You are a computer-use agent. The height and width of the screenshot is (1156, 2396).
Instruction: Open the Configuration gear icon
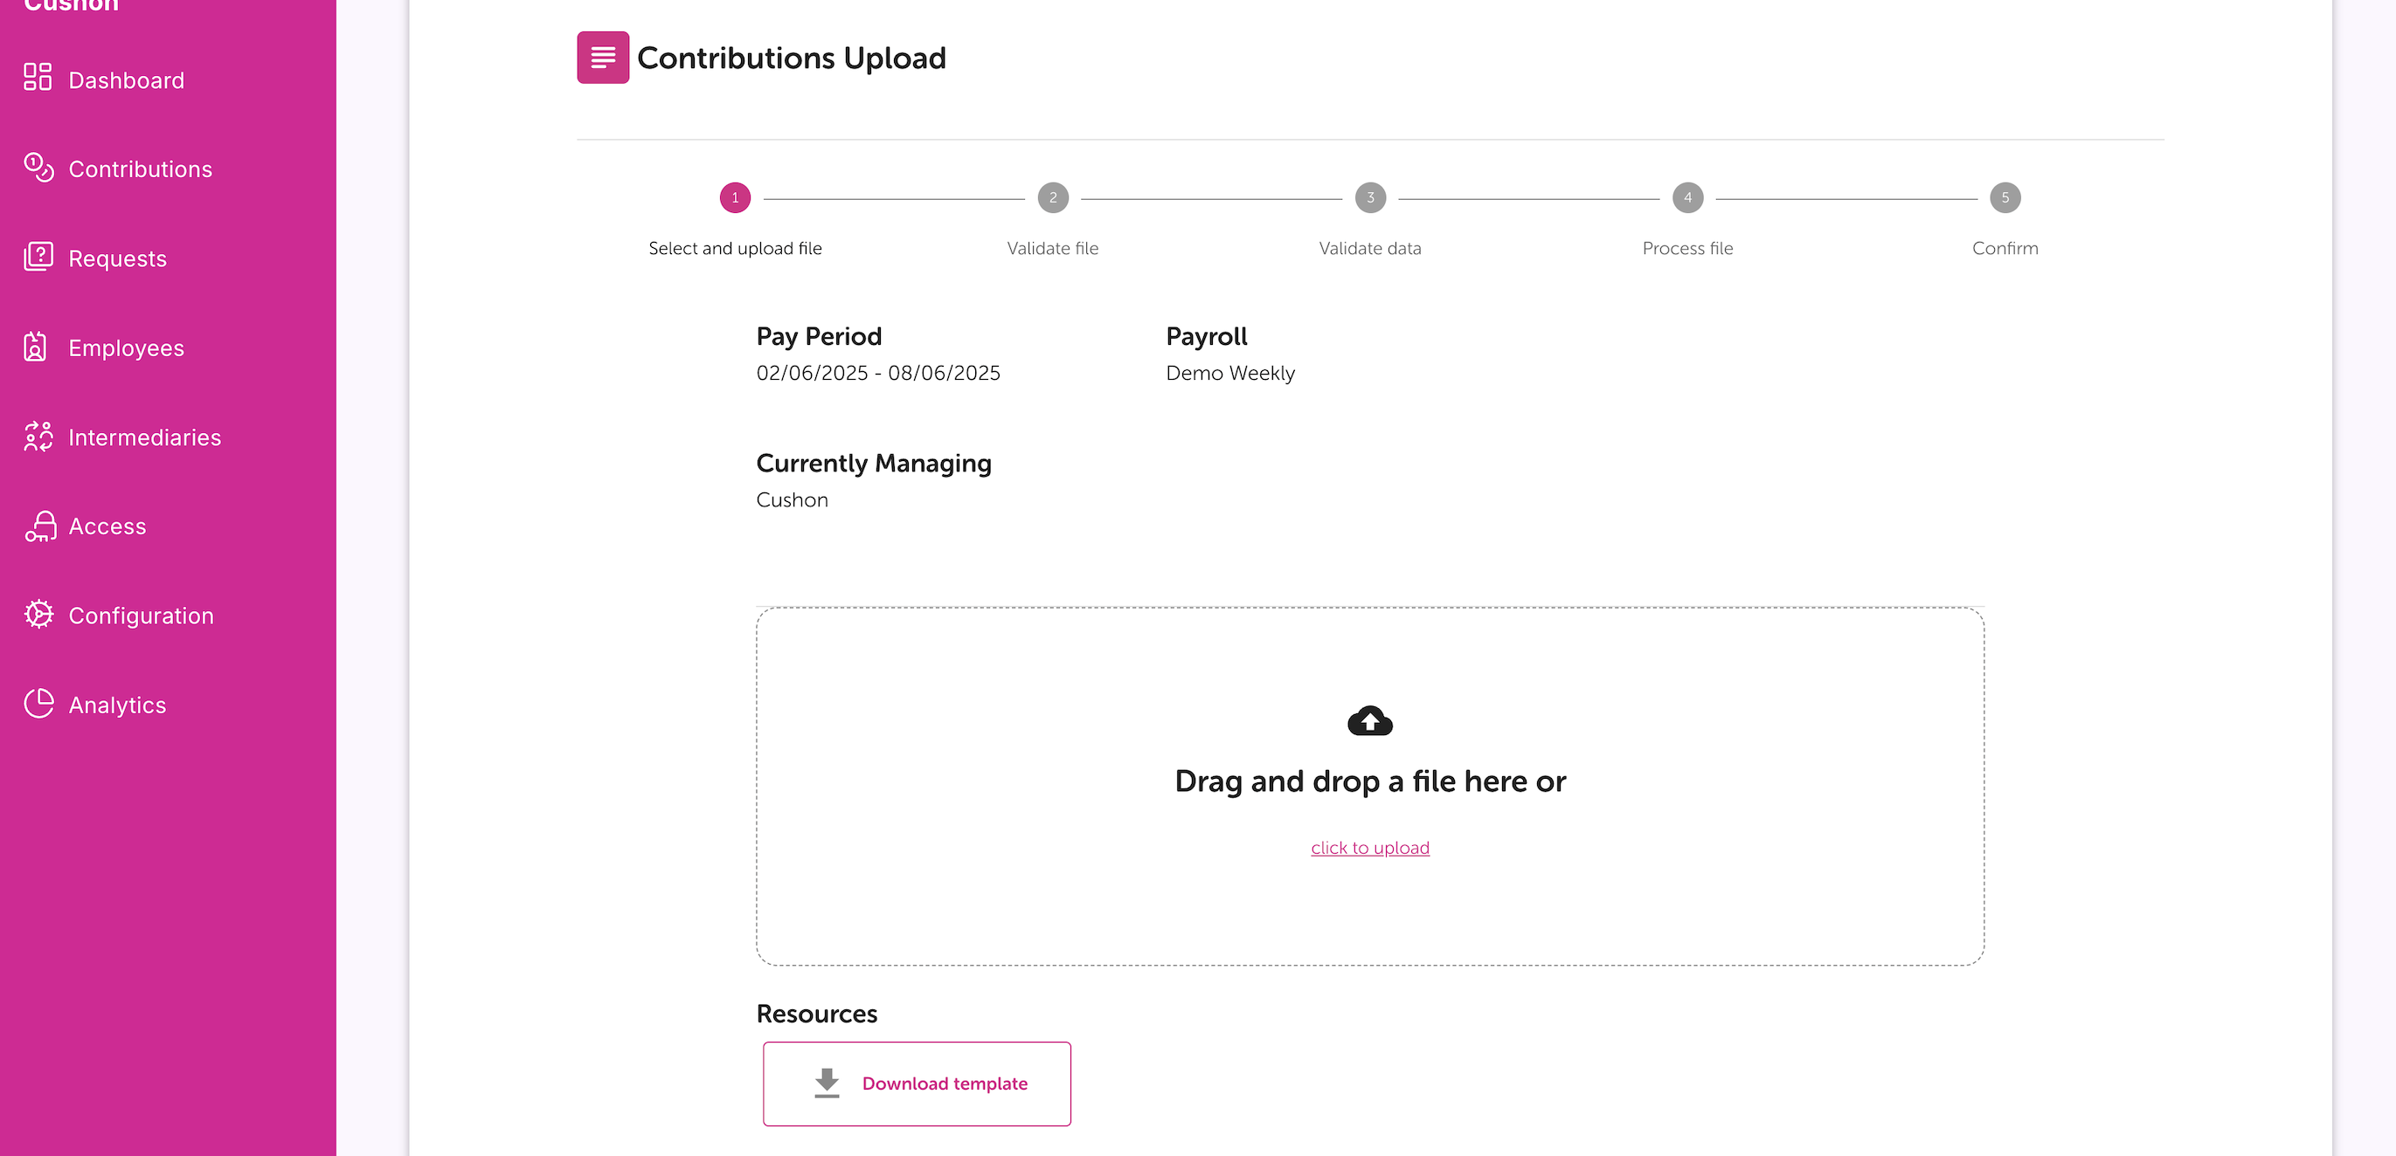click(38, 615)
